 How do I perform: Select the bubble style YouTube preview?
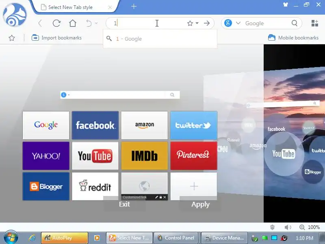[x=284, y=154]
